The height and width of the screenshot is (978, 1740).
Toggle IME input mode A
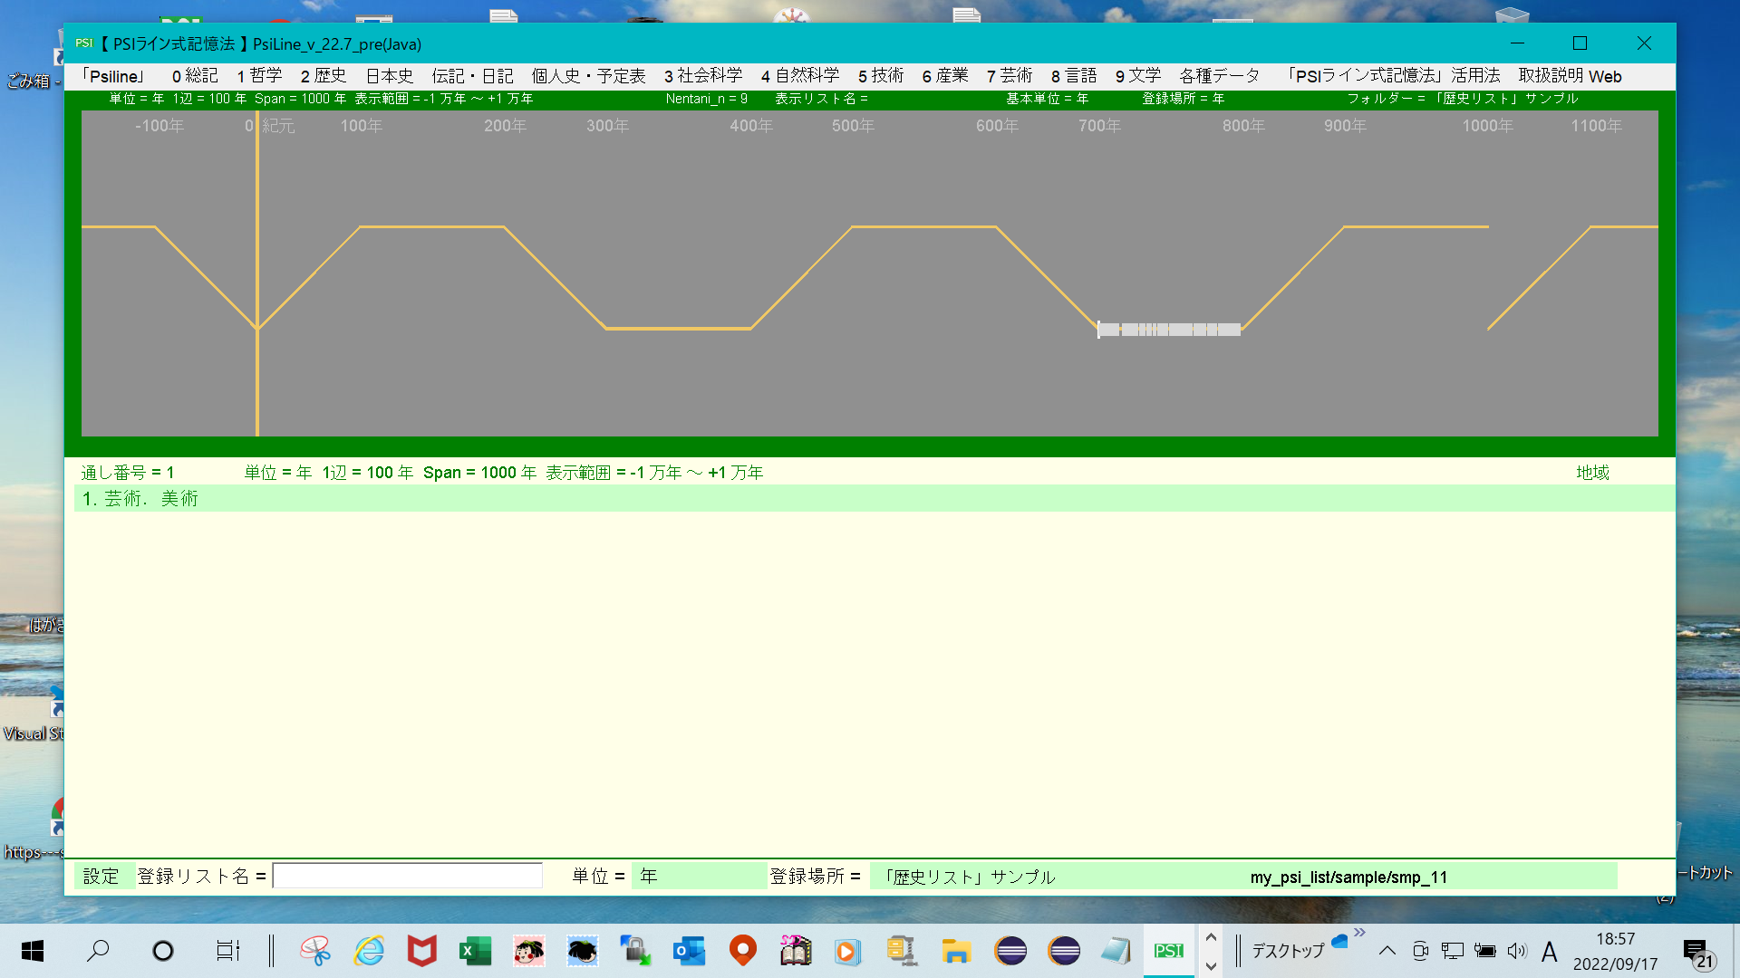click(x=1549, y=951)
